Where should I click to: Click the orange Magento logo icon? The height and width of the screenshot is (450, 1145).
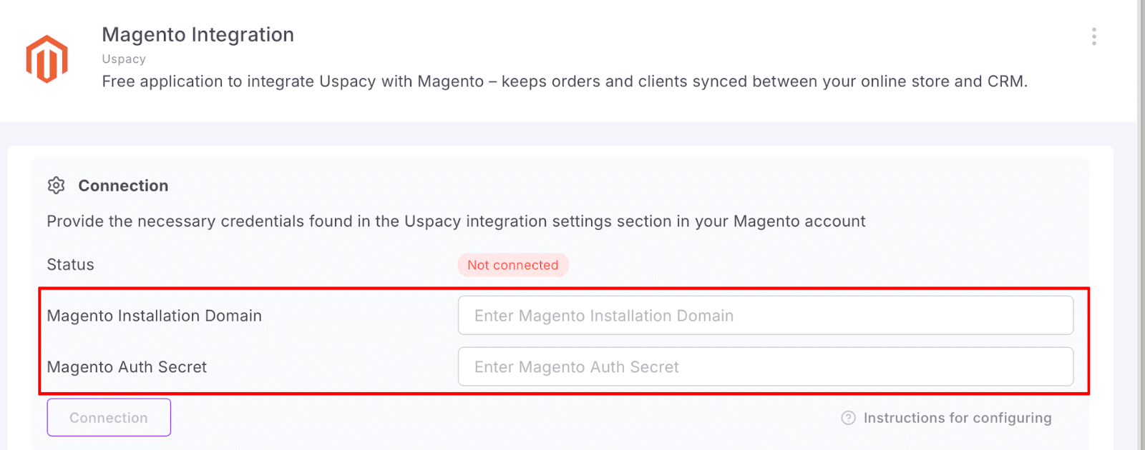tap(47, 59)
